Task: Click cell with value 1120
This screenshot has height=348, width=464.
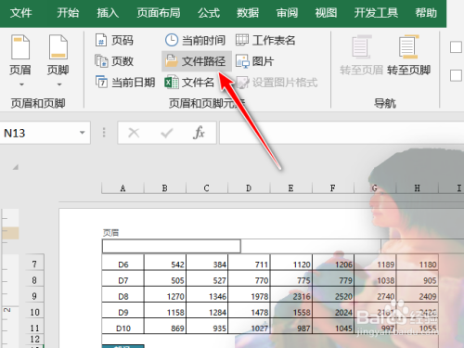Action: click(291, 264)
